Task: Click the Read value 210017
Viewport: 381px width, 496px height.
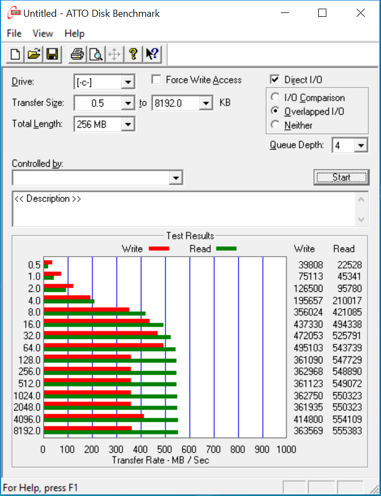Action: pyautogui.click(x=347, y=301)
